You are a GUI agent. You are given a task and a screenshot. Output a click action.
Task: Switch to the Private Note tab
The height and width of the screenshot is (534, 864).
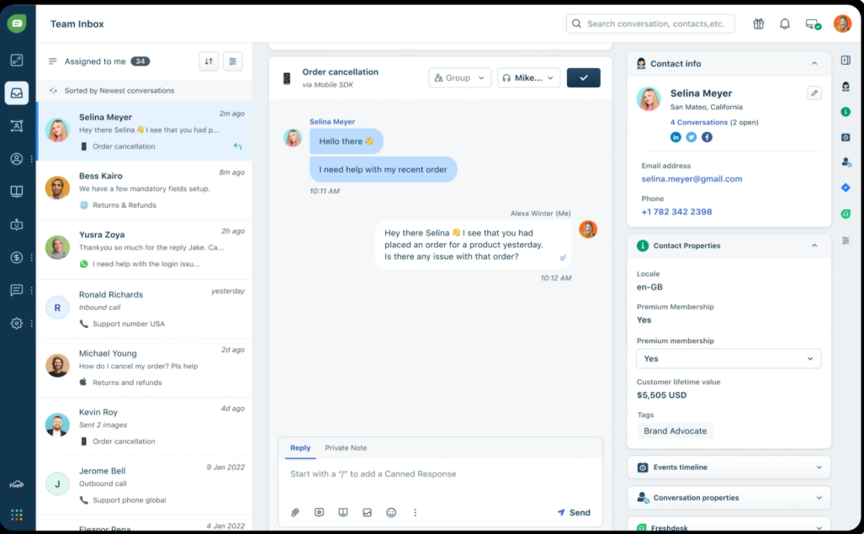346,448
